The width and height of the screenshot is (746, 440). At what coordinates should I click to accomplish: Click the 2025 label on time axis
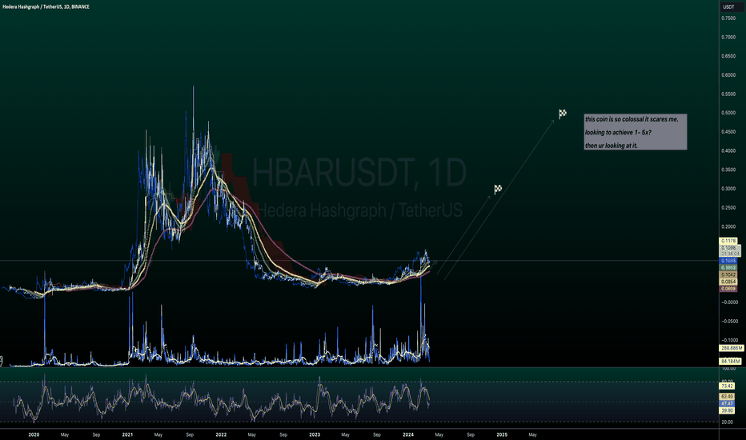point(502,434)
